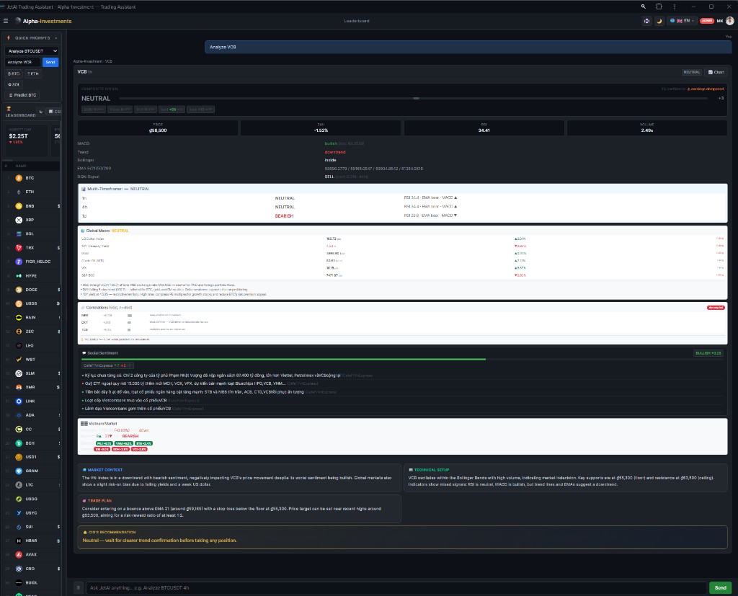
Task: Open the three-dot window menu
Action: click(x=675, y=6)
